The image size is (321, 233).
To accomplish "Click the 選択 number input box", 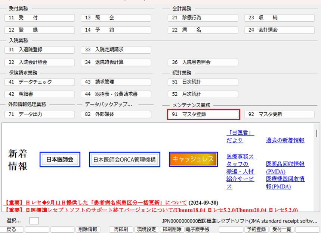I will point(34,221).
